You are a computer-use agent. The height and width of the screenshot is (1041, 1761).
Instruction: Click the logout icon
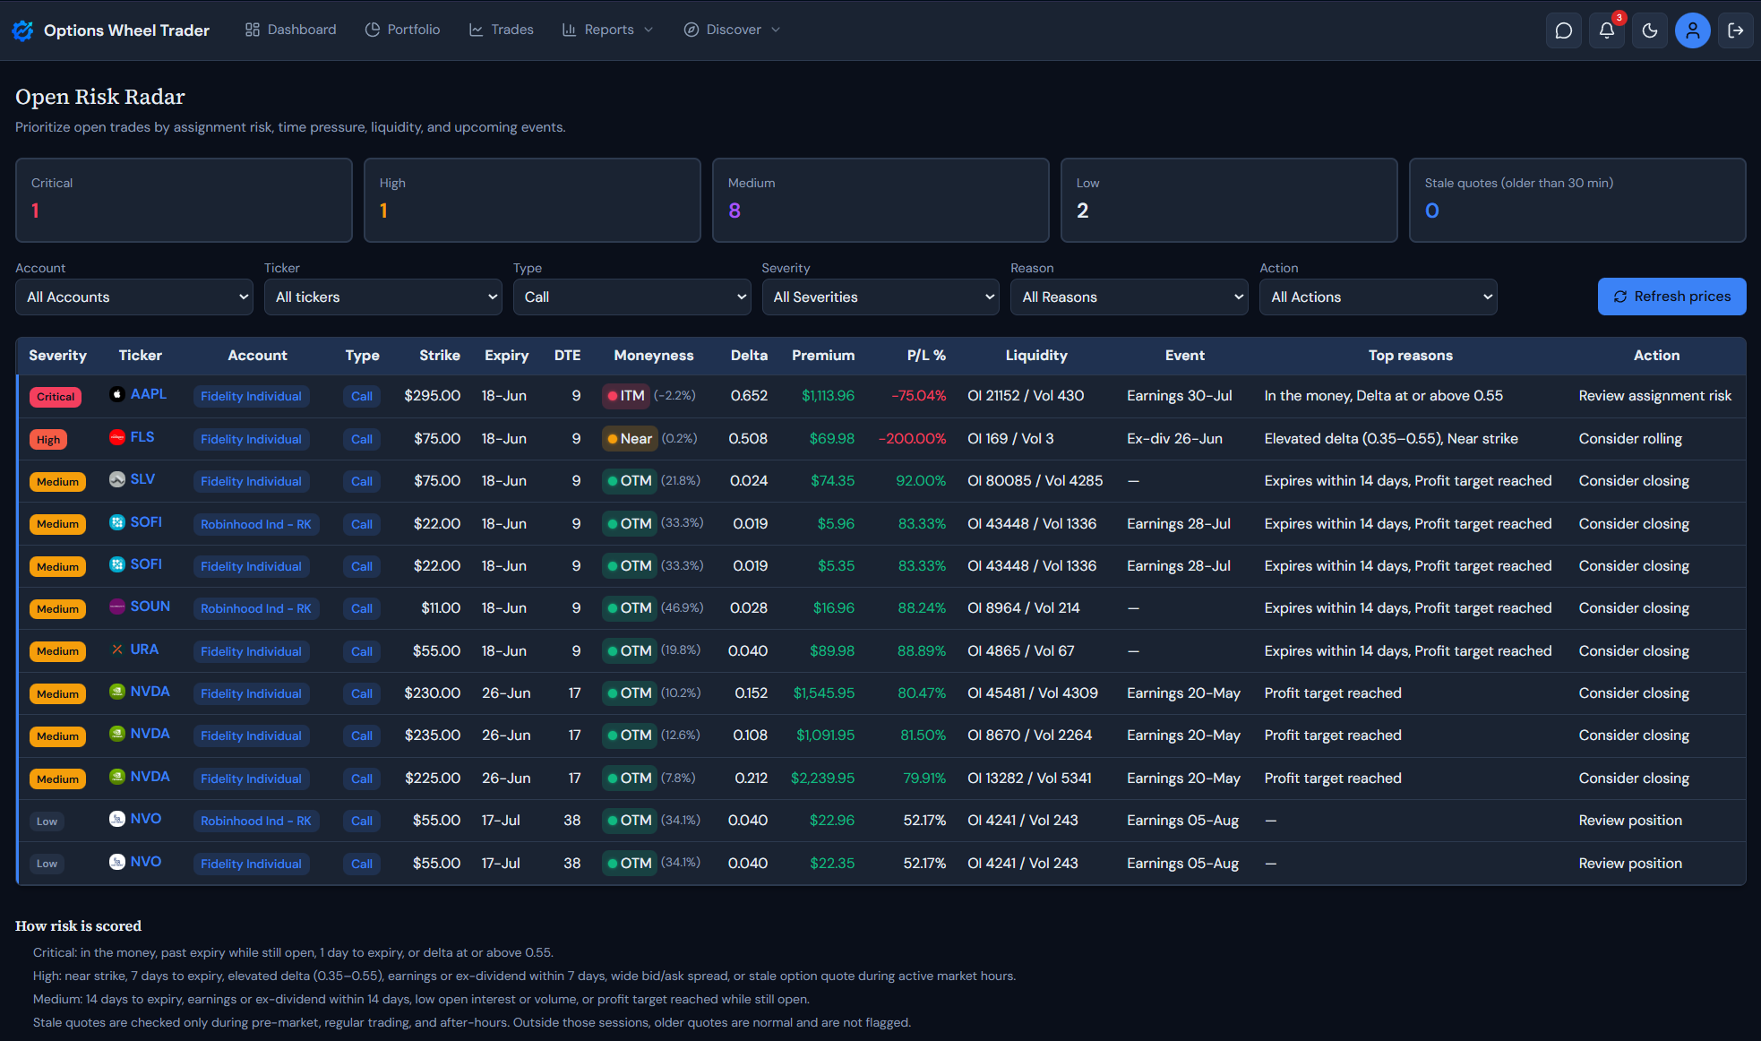(1736, 30)
